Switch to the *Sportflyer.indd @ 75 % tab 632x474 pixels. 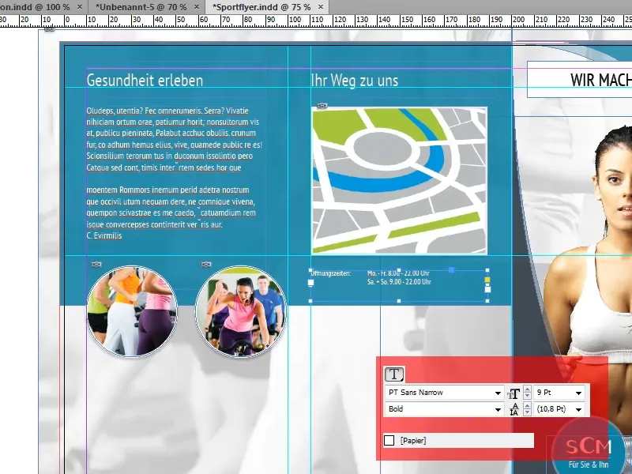click(x=261, y=7)
